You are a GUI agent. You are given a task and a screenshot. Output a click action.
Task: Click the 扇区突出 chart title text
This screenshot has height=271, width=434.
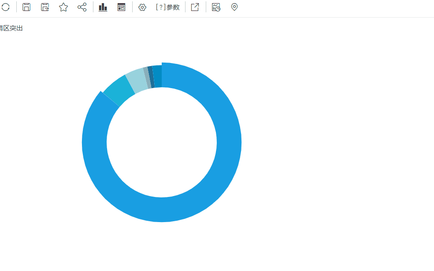point(11,28)
